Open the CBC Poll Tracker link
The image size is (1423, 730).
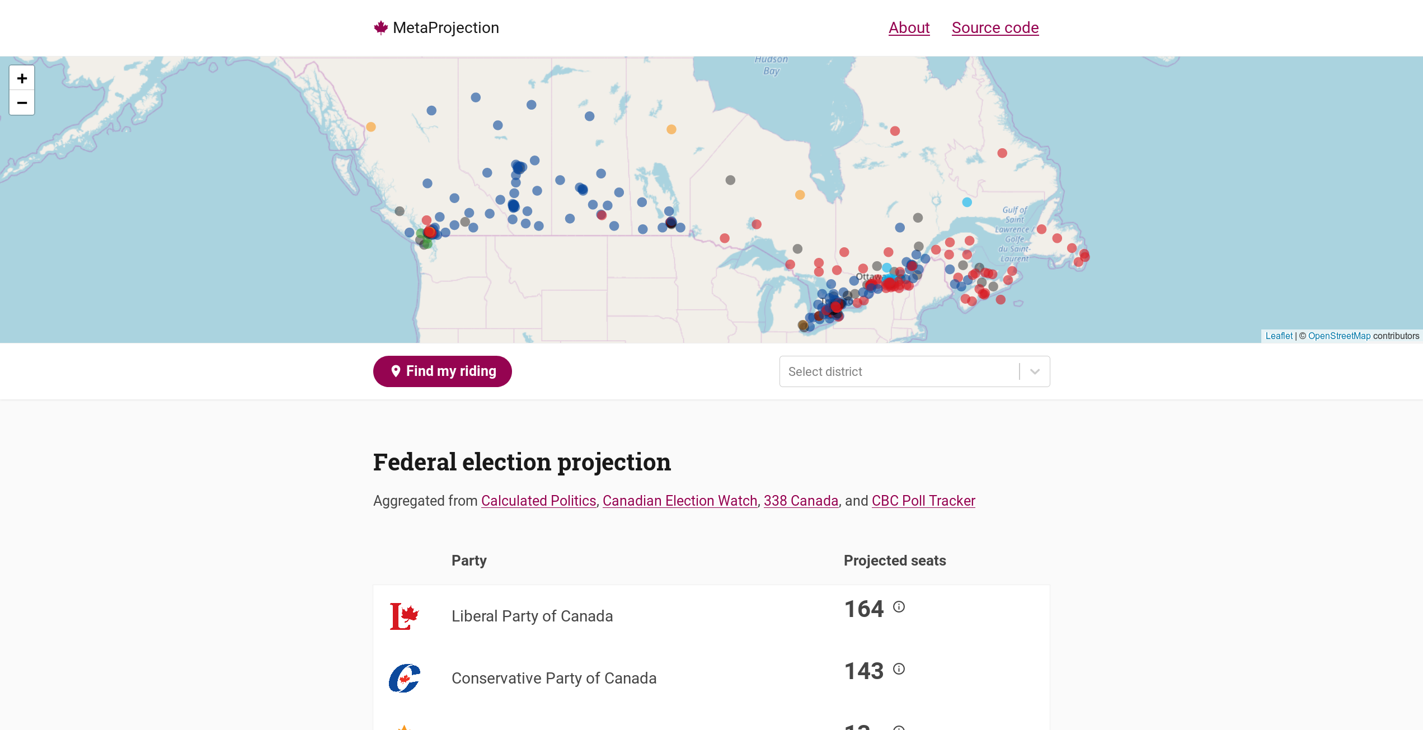[x=922, y=501]
